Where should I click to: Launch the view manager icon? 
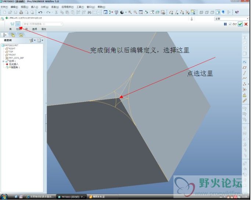coord(163,12)
